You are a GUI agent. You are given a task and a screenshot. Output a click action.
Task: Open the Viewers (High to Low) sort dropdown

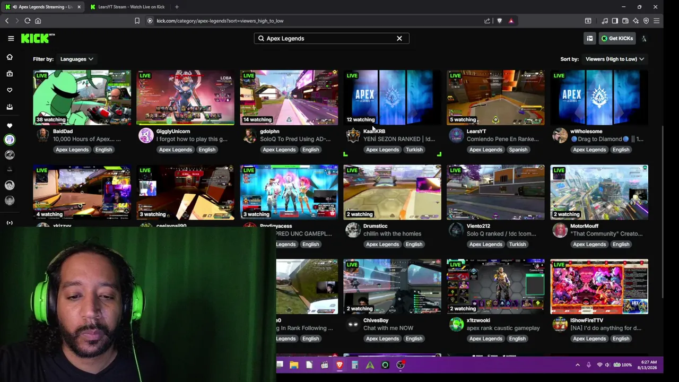tap(614, 59)
